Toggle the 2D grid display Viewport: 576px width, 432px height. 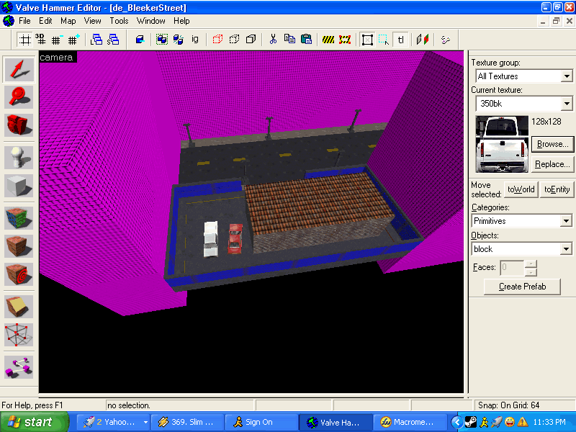[x=24, y=40]
